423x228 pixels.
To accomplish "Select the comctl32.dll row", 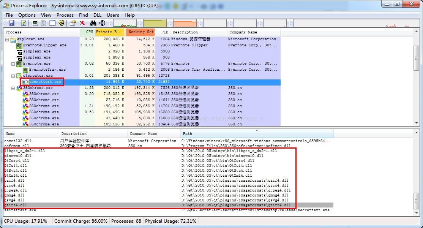I will (169, 141).
